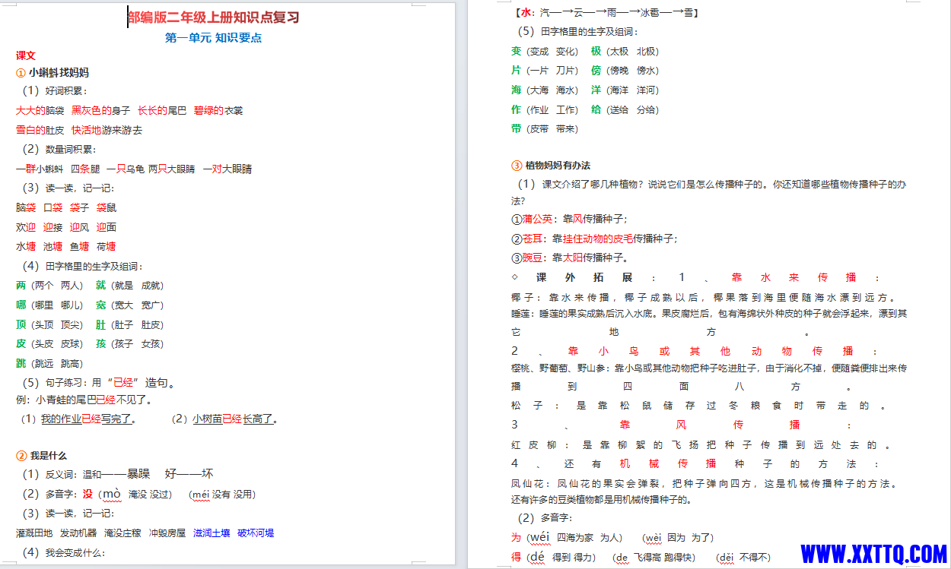Click the title 部编版二年级上册知识点复习
Screen dimensions: 951x569
click(x=214, y=17)
